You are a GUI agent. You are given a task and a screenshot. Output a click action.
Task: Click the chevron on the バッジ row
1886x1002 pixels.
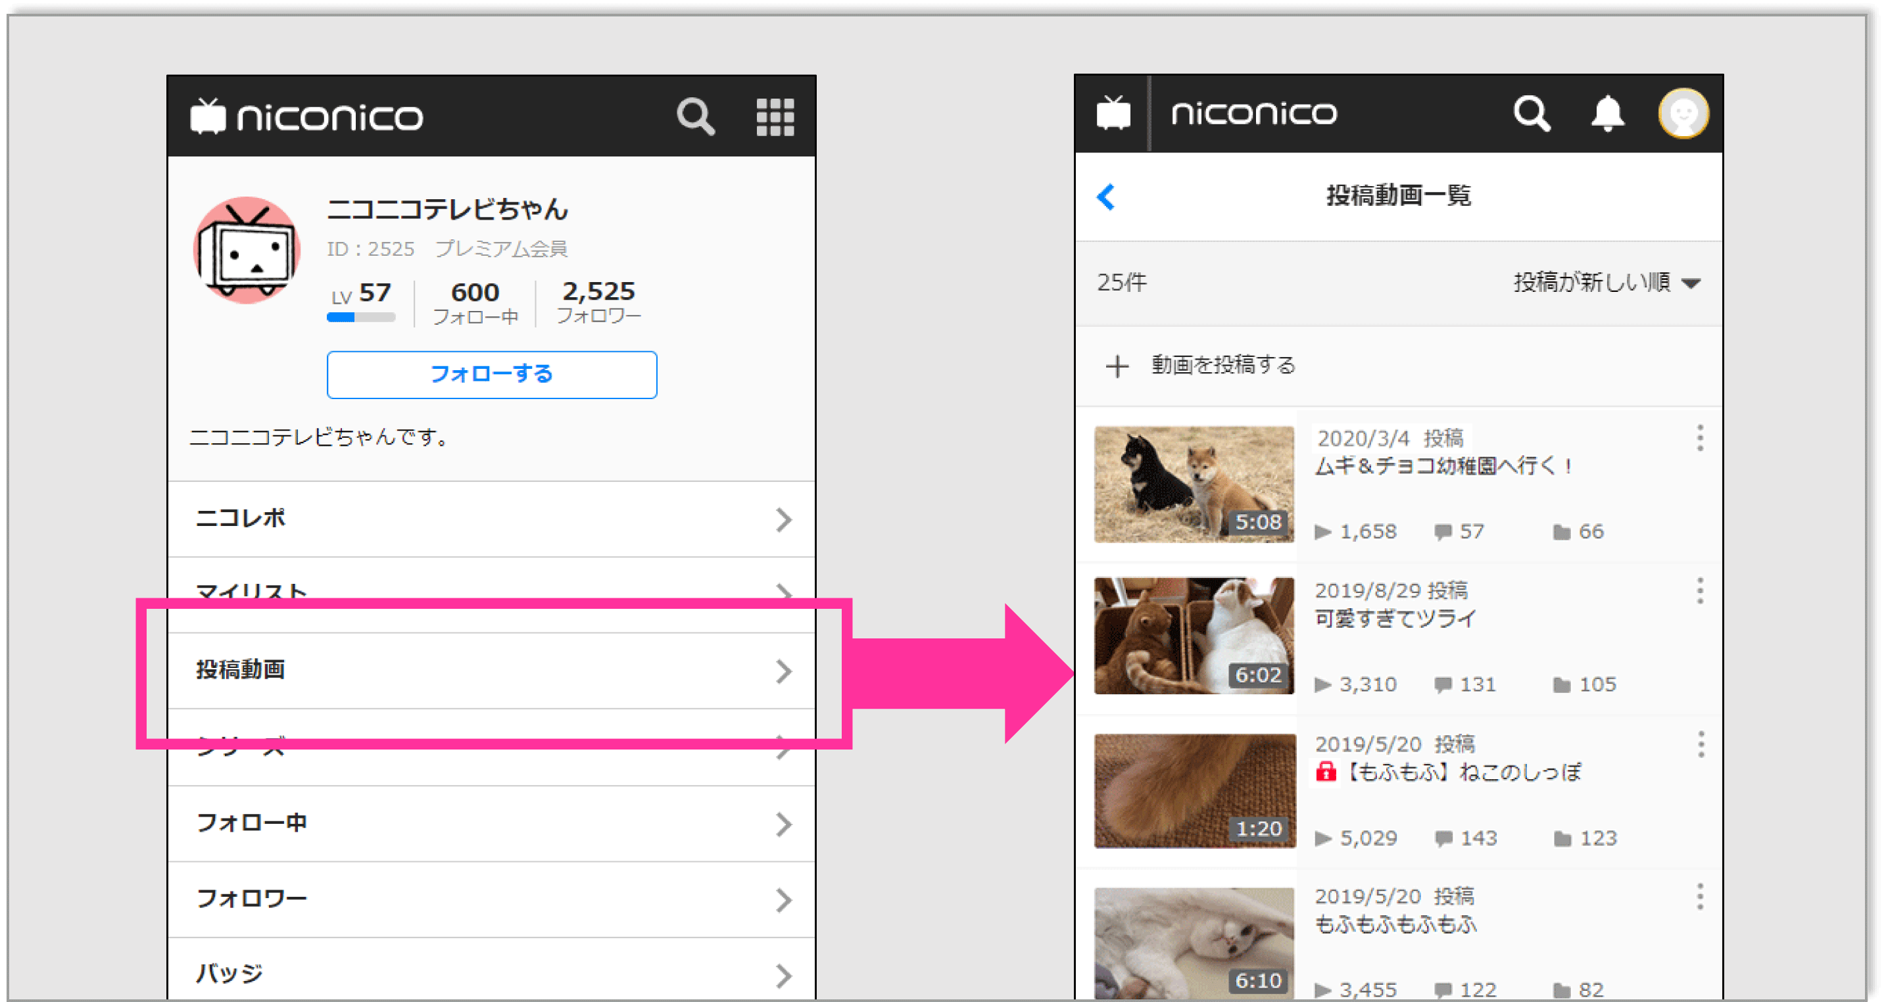pos(783,976)
